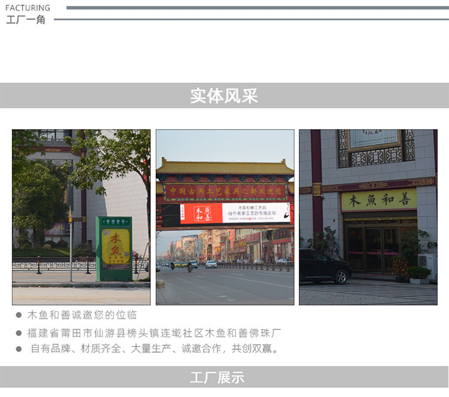Click the black car in storefront photo
This screenshot has height=397, width=449.
tap(324, 267)
